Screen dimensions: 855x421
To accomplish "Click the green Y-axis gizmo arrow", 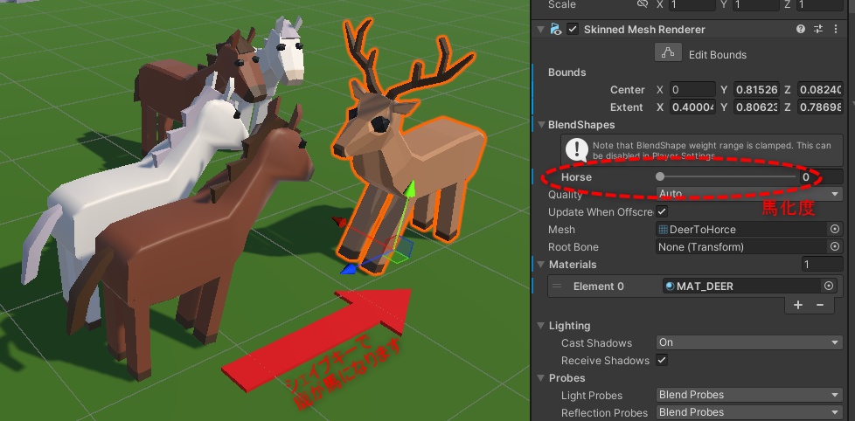I will click(x=410, y=190).
